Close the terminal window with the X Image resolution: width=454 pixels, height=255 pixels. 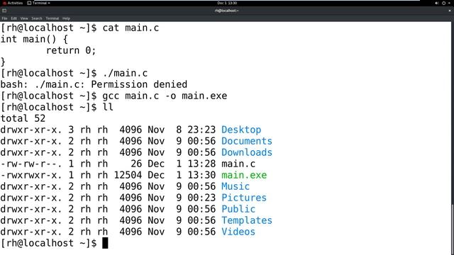pyautogui.click(x=450, y=11)
